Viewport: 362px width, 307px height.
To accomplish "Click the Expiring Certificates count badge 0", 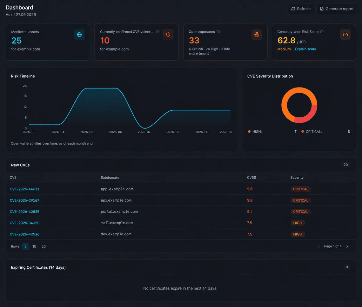I will 347,267.
